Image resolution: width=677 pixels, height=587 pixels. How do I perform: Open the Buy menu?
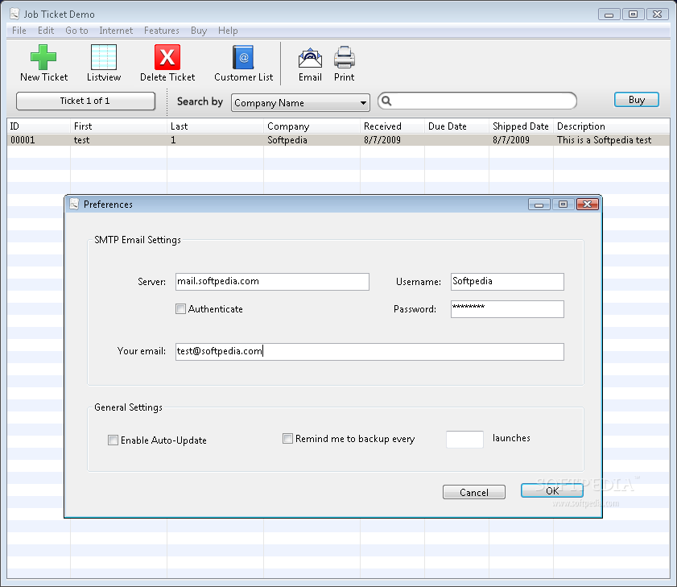pos(199,31)
